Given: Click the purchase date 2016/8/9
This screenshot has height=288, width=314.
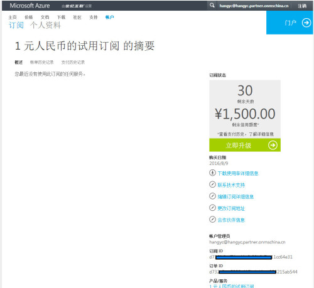Looking at the screenshot, I should click(219, 163).
